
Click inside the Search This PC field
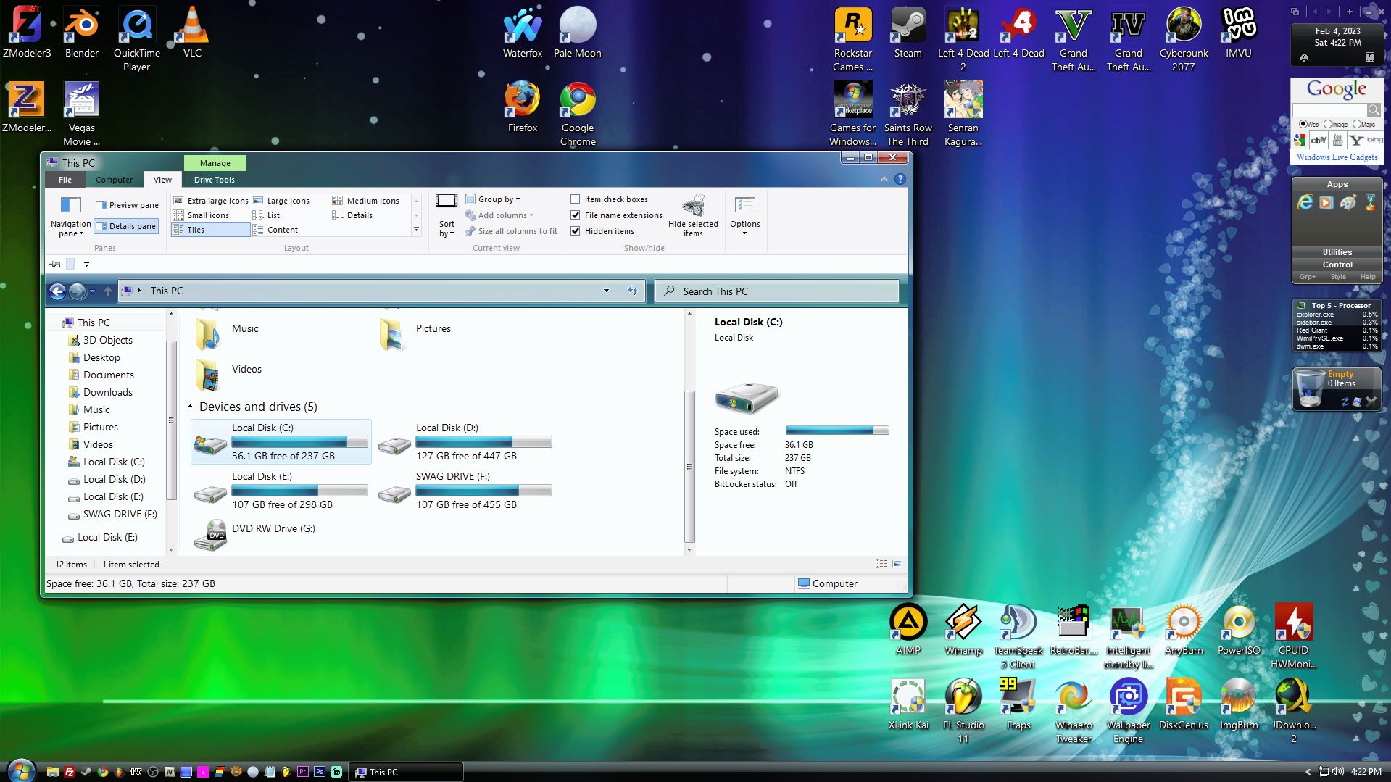tap(776, 291)
